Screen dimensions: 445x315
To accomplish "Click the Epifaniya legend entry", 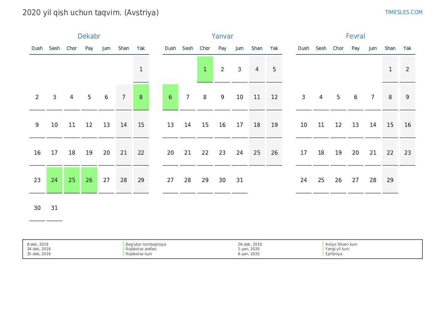I will pyautogui.click(x=333, y=254).
